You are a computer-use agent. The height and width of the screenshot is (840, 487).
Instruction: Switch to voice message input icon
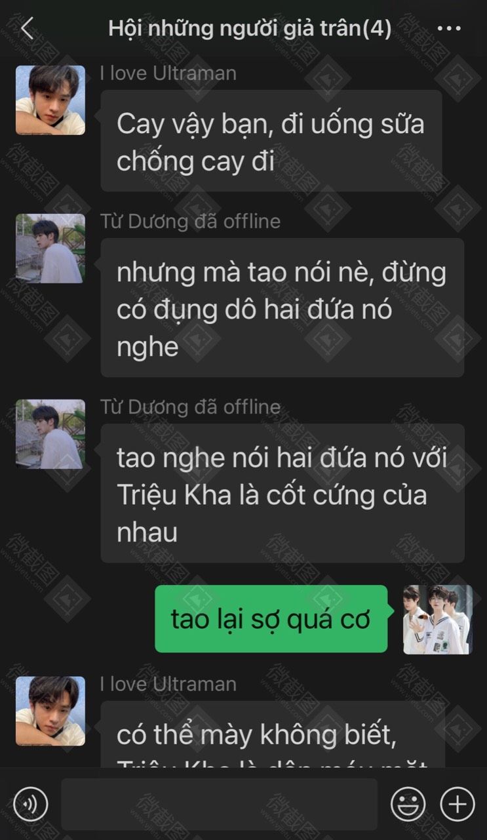[31, 804]
